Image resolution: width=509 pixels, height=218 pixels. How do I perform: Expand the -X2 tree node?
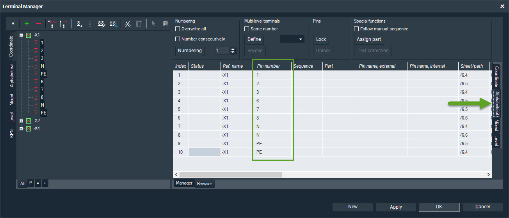[21, 121]
